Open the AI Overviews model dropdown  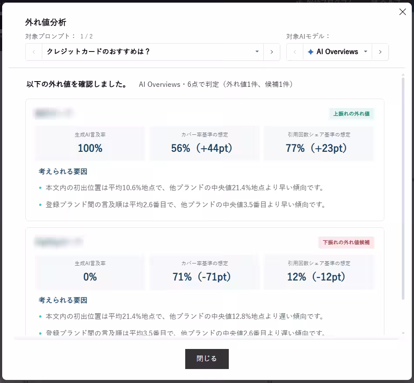click(337, 52)
